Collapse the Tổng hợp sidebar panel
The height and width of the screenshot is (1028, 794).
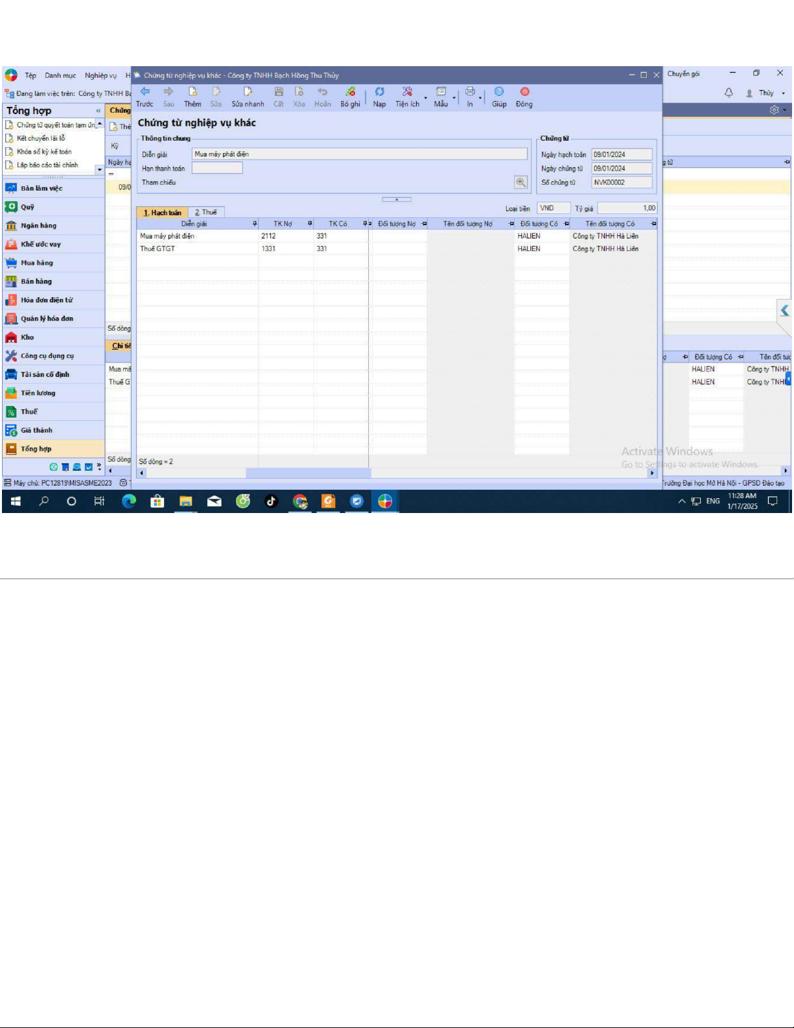tap(99, 111)
